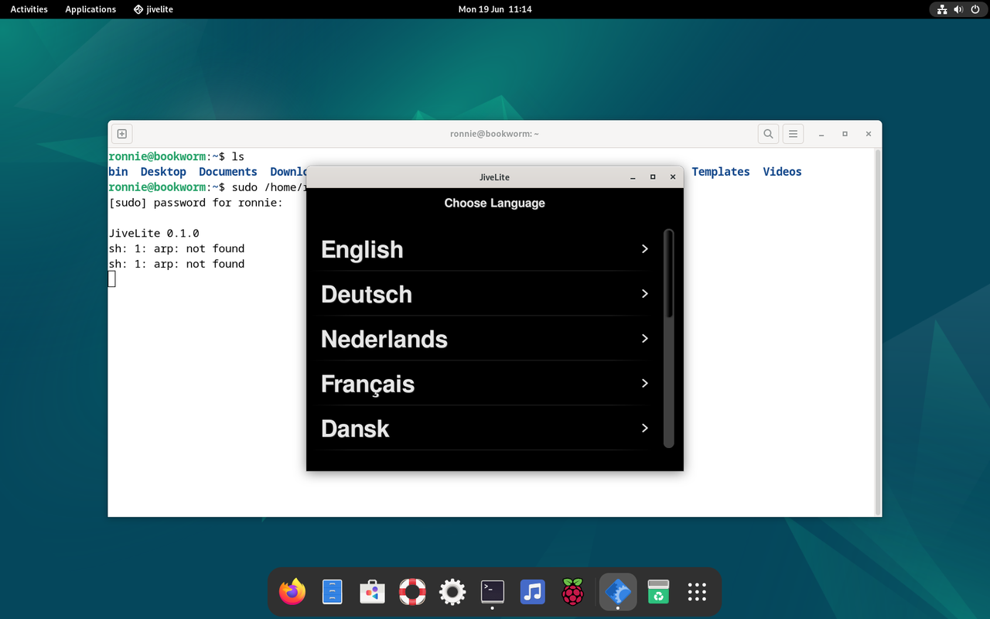Launch Raspberry Pi icon in dock
This screenshot has height=619, width=990.
572,592
